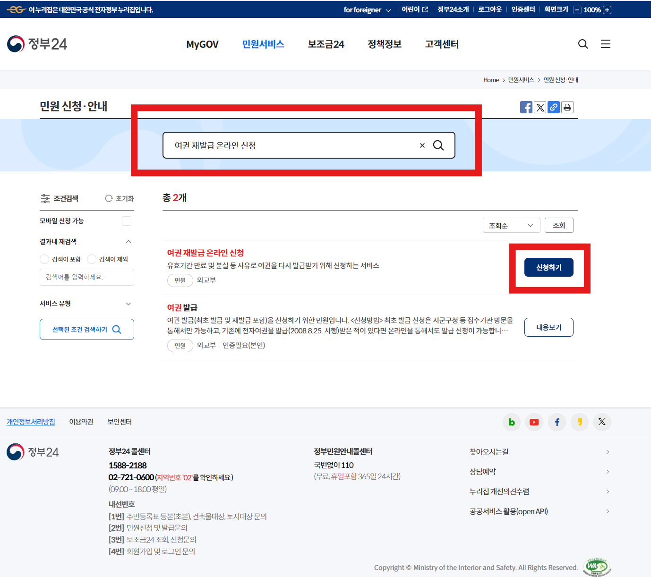Print the page using the printer icon

[567, 107]
